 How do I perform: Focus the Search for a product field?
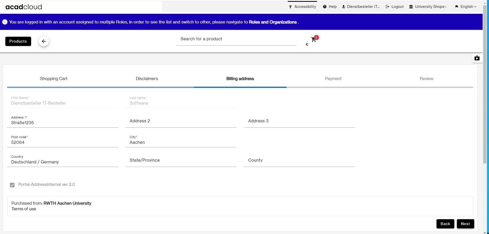[x=236, y=39]
